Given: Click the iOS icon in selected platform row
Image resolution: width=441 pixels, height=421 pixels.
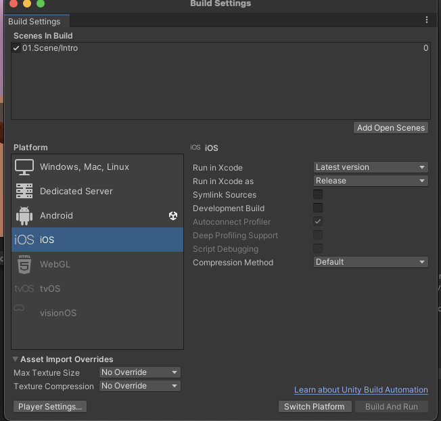Looking at the screenshot, I should click(24, 240).
